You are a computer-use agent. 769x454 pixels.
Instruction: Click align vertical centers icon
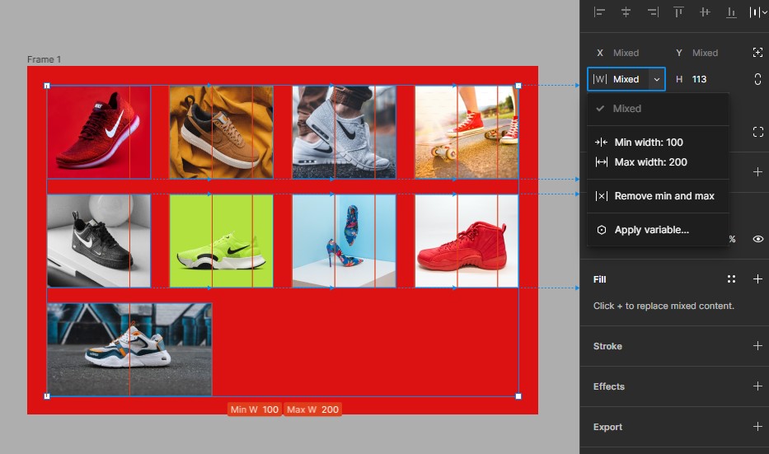click(706, 12)
